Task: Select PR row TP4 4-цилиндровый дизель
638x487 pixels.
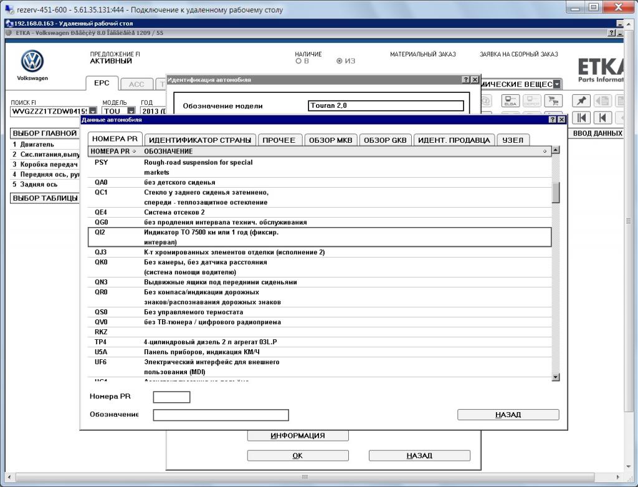Action: click(x=320, y=342)
